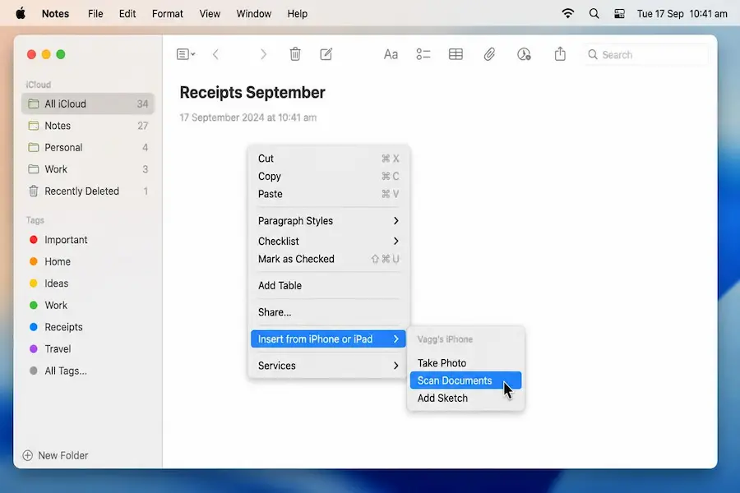The width and height of the screenshot is (740, 493).
Task: Filter by the yellow Ideas tag
Action: point(49,283)
